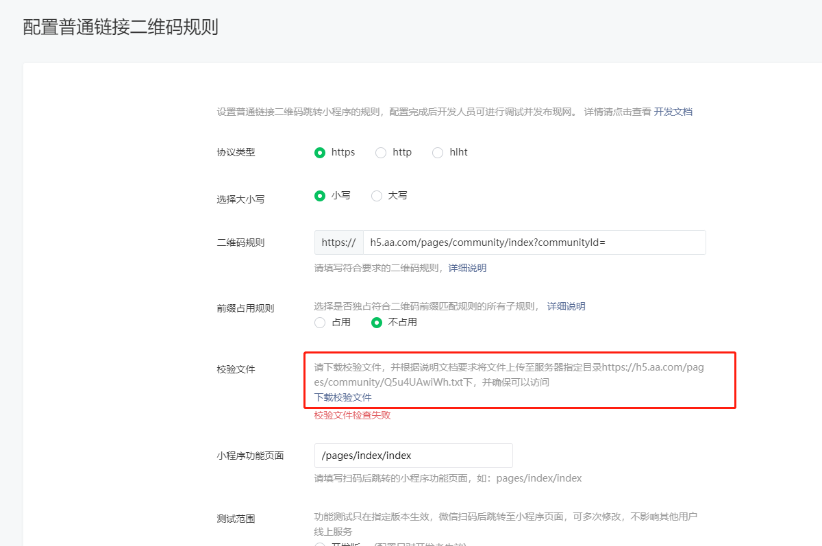The height and width of the screenshot is (546, 822).
Task: Click the 二维码规则 URL input field
Action: pos(534,243)
